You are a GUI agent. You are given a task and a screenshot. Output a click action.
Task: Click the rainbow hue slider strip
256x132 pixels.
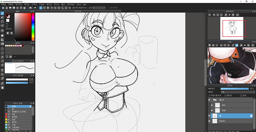click(33, 27)
